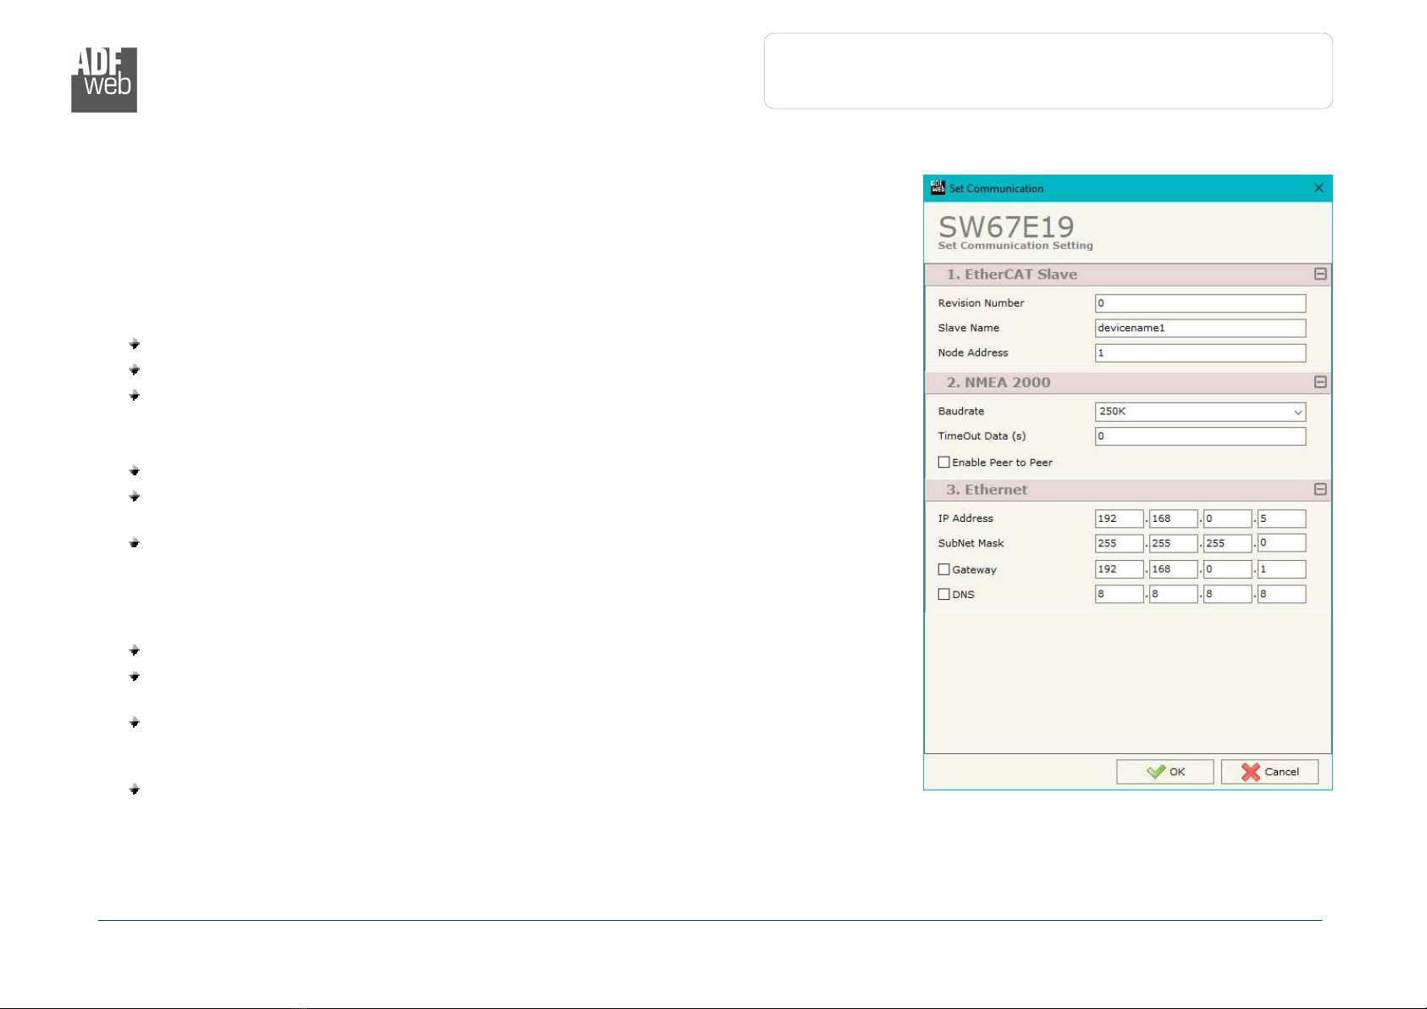Viewport: 1427px width, 1009px height.
Task: Open the Baudrate dropdown showing 250K
Action: coord(1200,412)
